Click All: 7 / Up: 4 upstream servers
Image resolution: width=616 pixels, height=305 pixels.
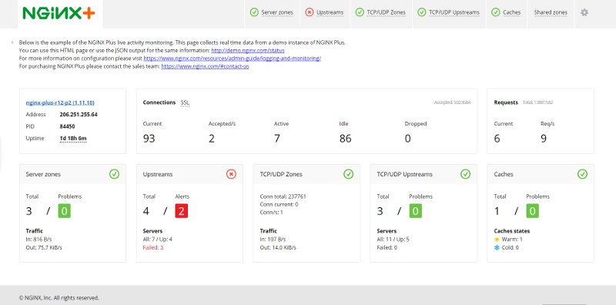[x=158, y=240]
